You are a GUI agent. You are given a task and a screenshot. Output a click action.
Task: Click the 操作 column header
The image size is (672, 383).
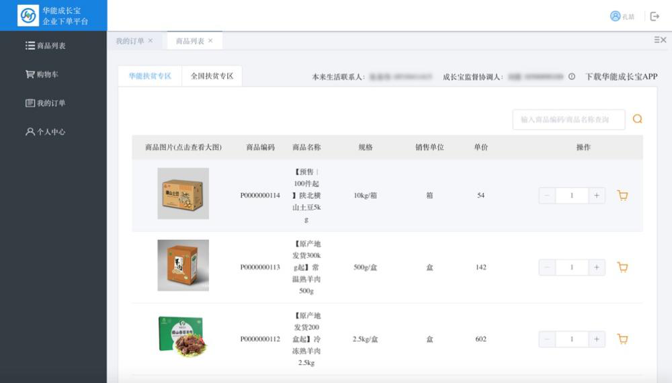tap(583, 147)
